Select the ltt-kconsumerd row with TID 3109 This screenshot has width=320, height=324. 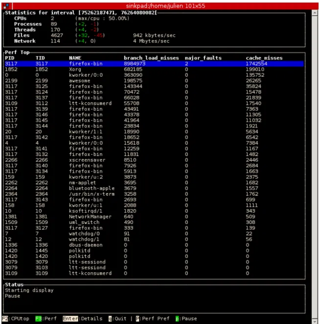154,273
